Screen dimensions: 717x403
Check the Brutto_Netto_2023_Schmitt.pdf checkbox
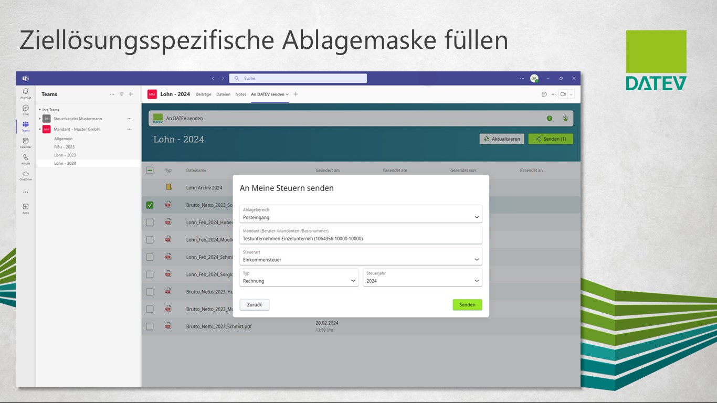[x=150, y=326]
